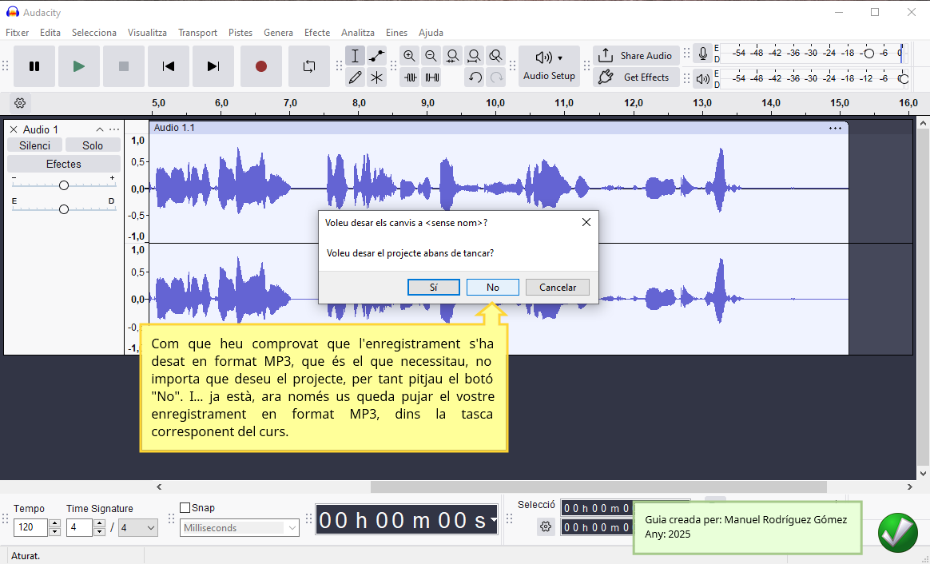Click the Get Effects button
930x564 pixels.
[x=637, y=77]
